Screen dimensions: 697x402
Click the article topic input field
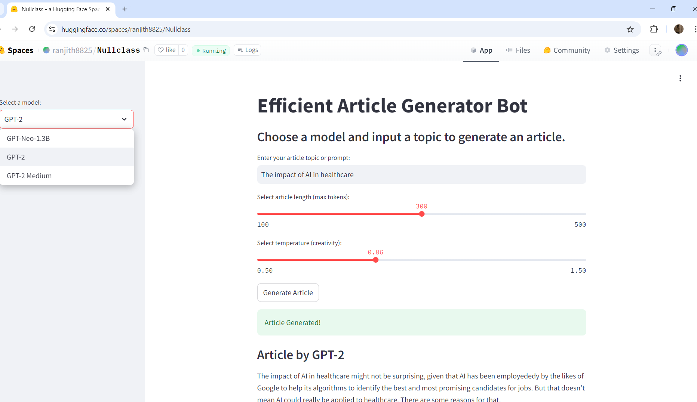point(421,174)
